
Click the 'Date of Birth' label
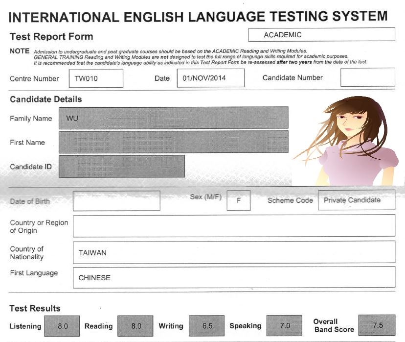[30, 201]
